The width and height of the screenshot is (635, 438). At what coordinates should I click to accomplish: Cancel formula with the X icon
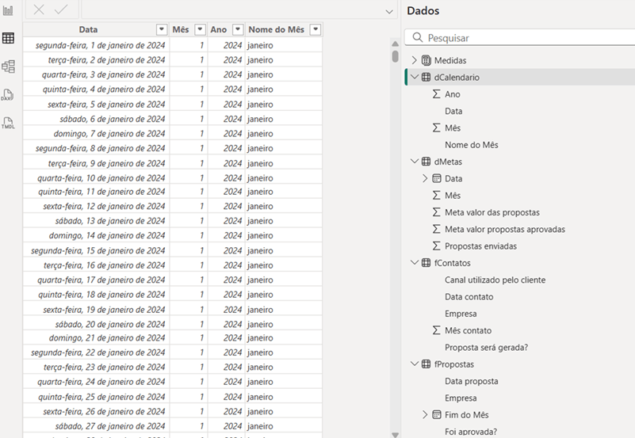[39, 10]
